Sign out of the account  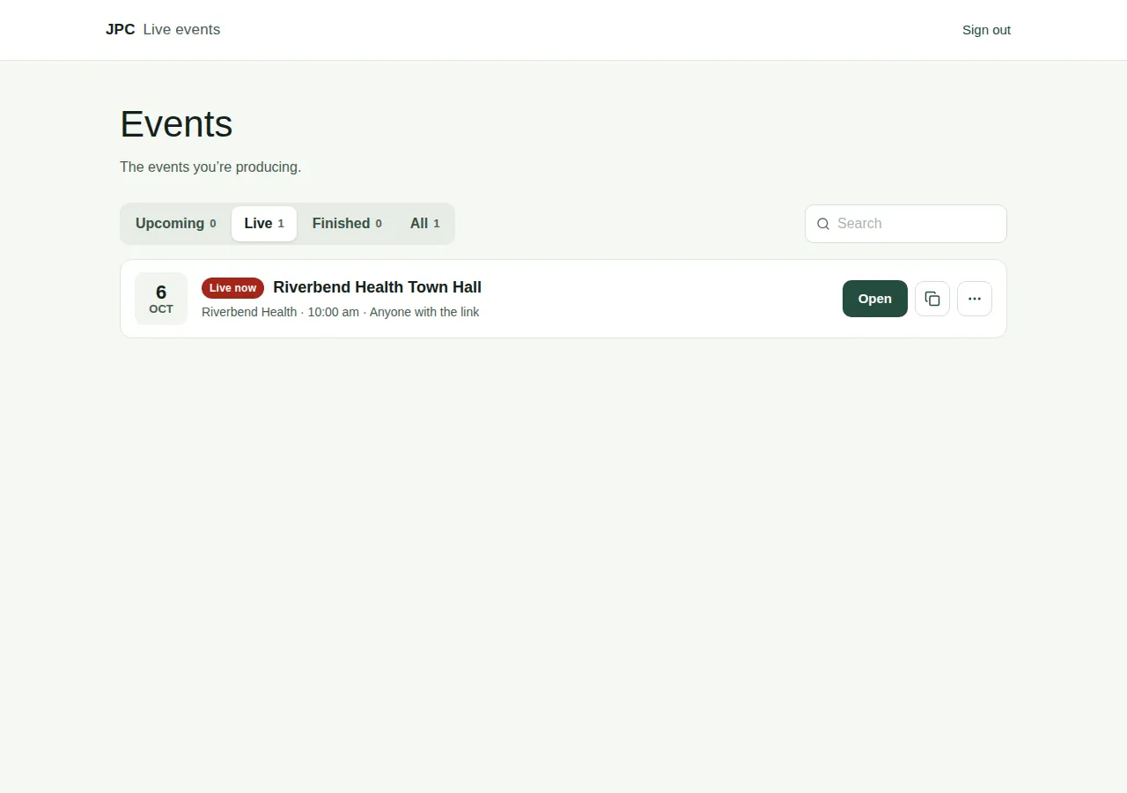point(986,30)
